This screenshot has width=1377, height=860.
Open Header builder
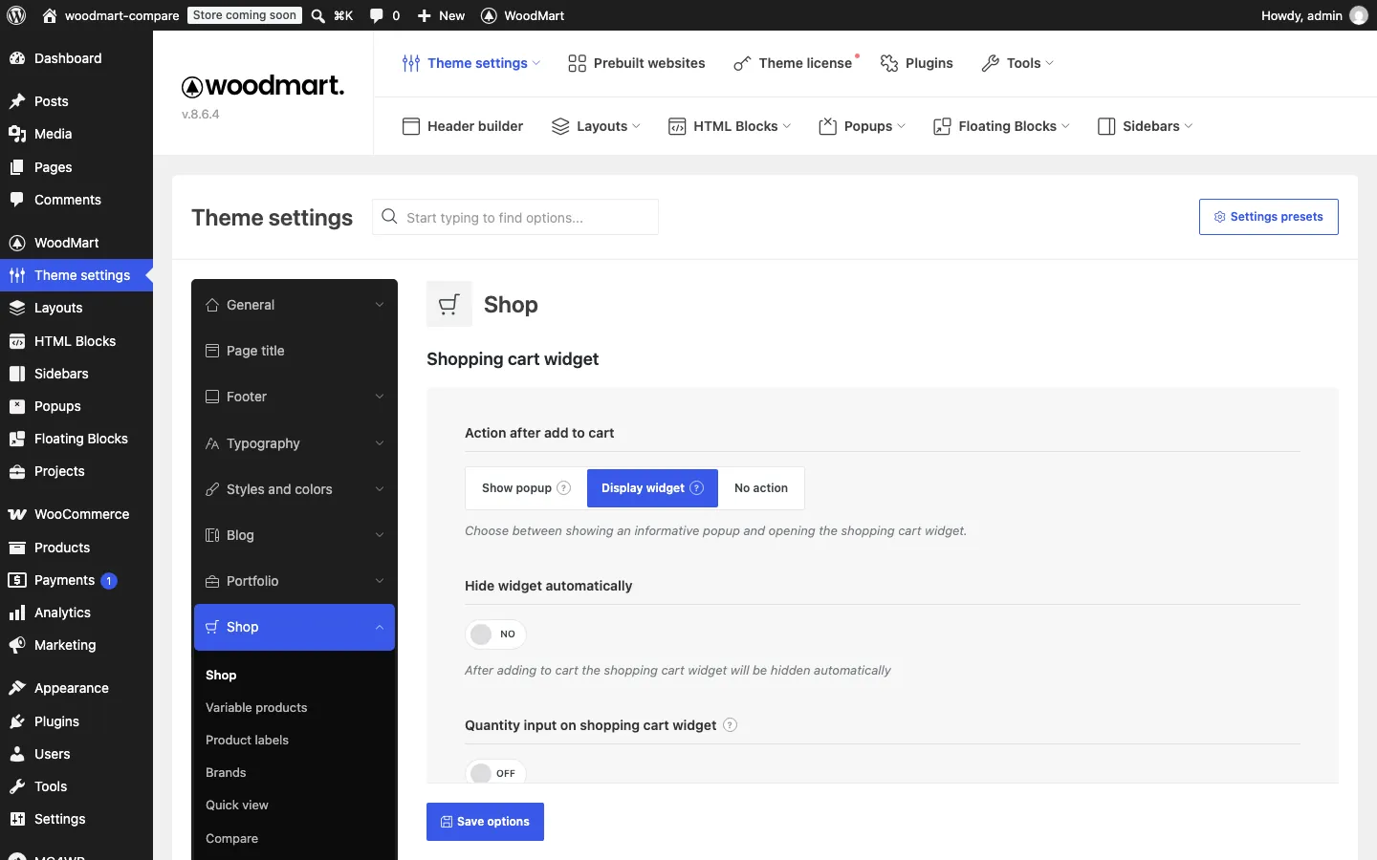[463, 126]
